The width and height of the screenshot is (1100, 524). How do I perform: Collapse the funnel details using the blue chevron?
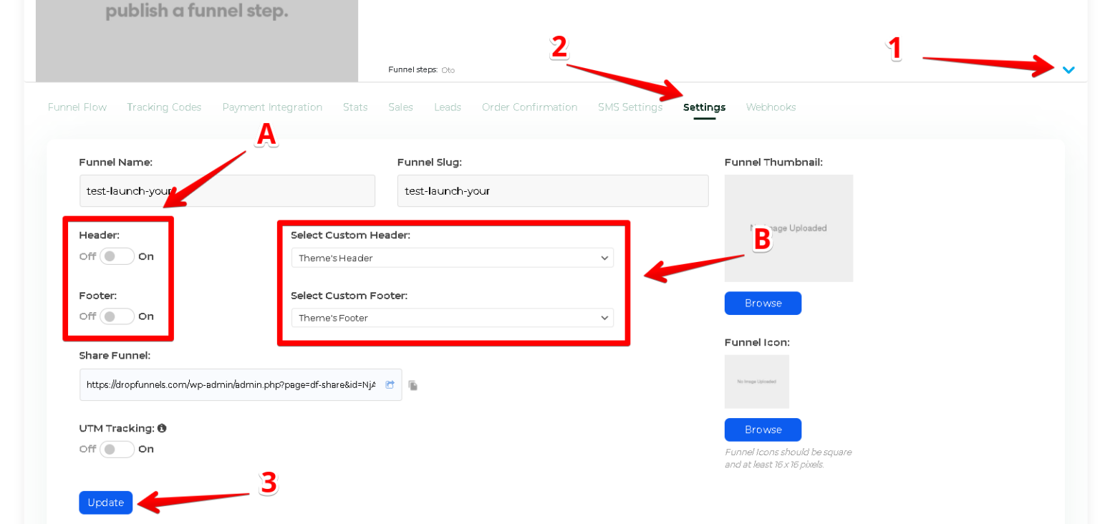[x=1068, y=69]
